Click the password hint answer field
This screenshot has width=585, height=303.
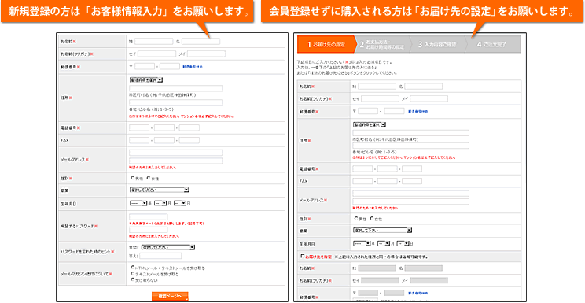click(160, 256)
